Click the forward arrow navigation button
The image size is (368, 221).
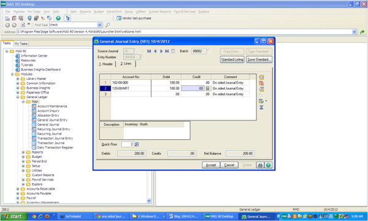(x=14, y=25)
